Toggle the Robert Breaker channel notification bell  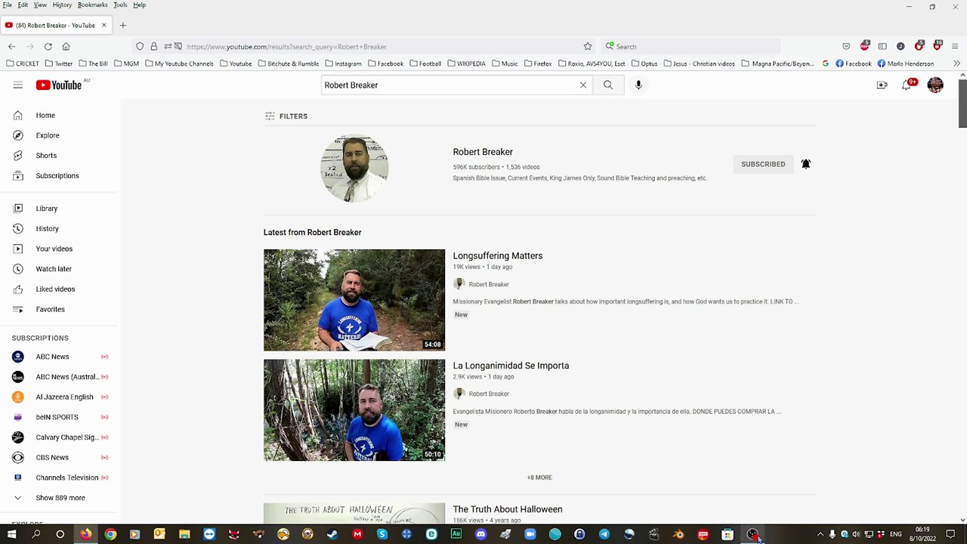coord(805,164)
